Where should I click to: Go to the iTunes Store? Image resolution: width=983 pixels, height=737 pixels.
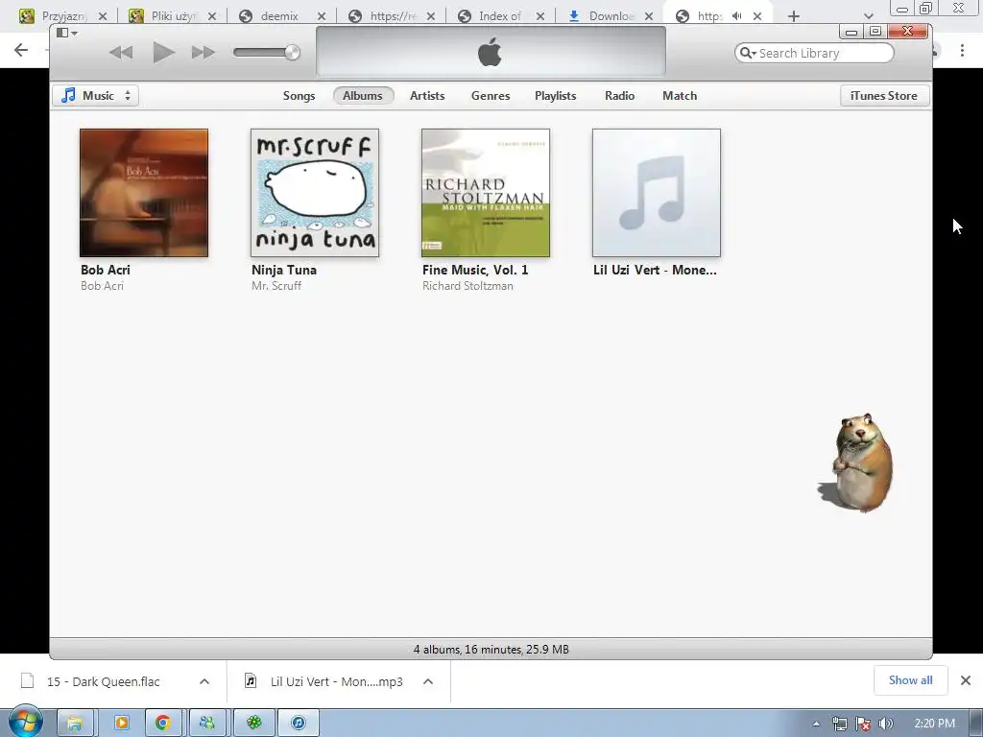coord(884,96)
